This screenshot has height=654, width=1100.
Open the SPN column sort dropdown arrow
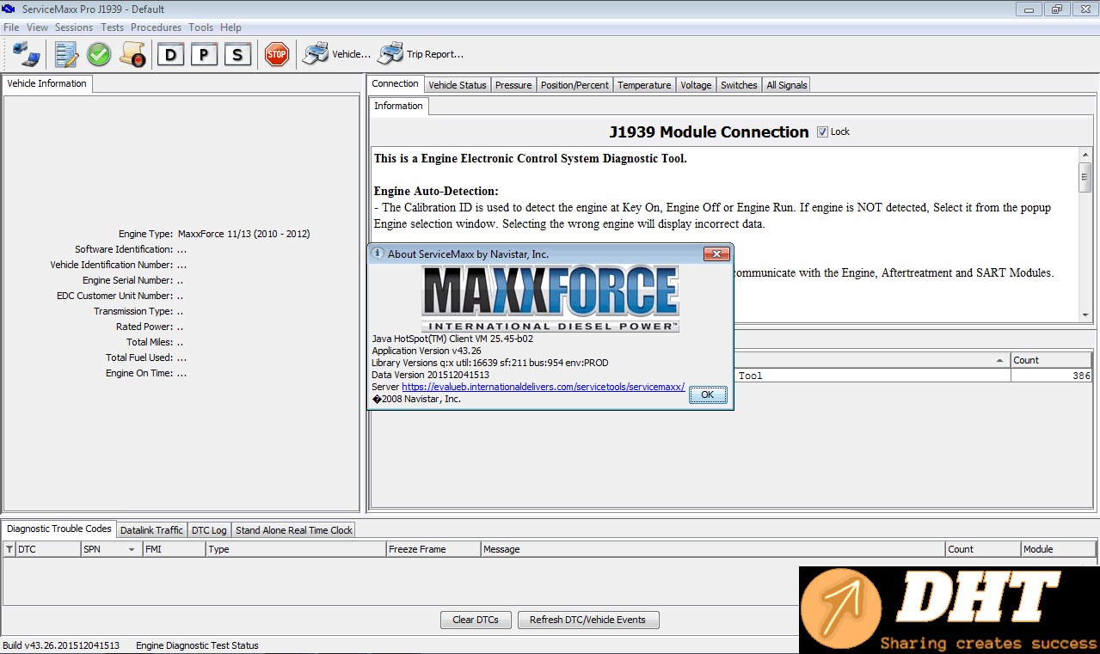coord(132,550)
